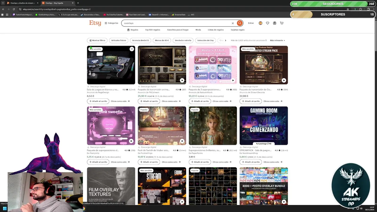This screenshot has width=377, height=212.
Task: Open a new browser tab with plus
Action: [x=78, y=3]
